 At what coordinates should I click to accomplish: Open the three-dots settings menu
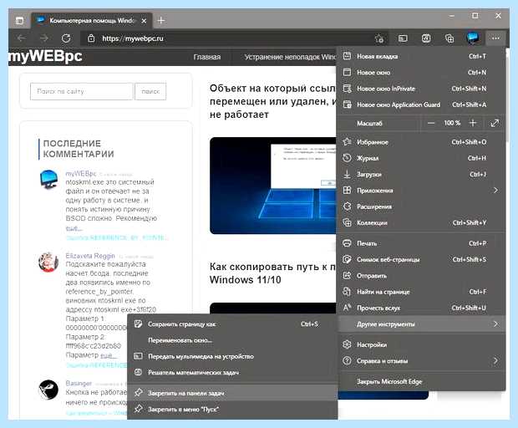(x=495, y=38)
